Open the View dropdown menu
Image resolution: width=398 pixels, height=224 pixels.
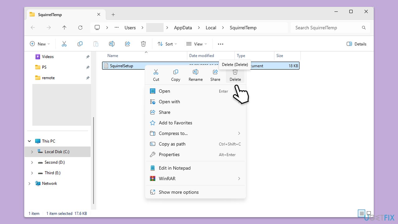coord(196,44)
